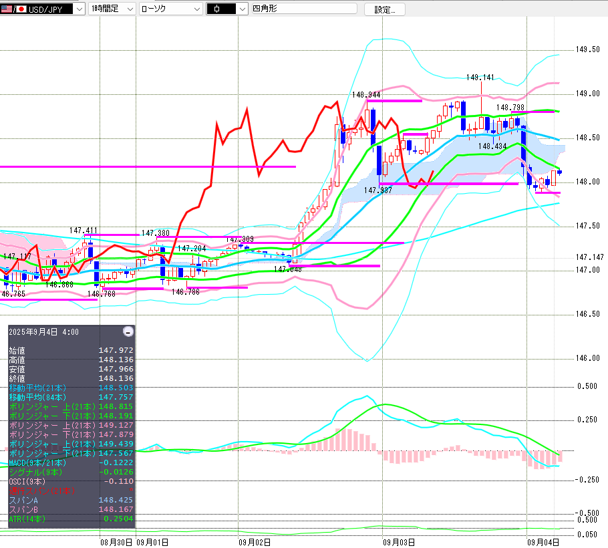The height and width of the screenshot is (548, 608).
Task: Select the スパンB 148.167 row
Action: [x=71, y=509]
